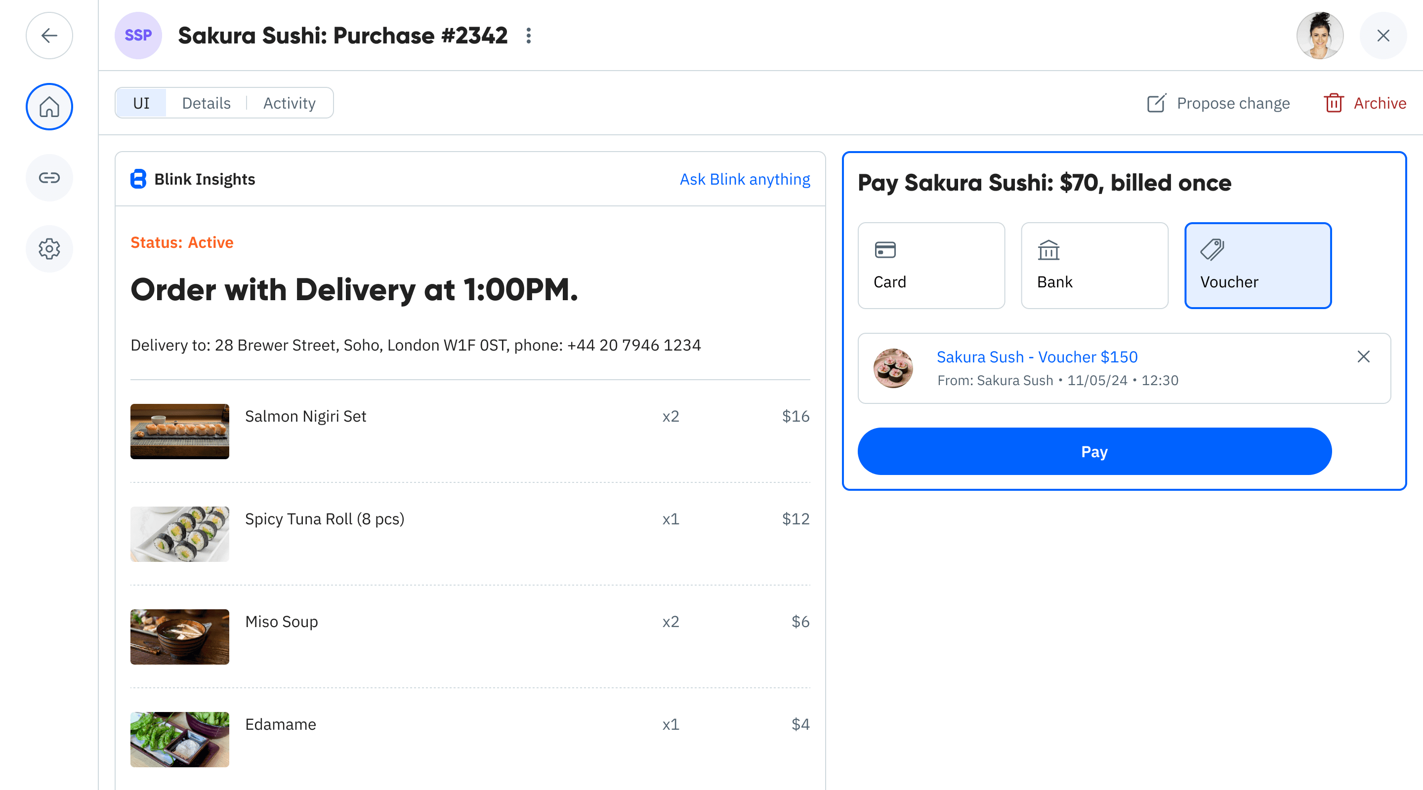Remove the Sakura Sush voucher with the X
The height and width of the screenshot is (790, 1423).
(x=1363, y=356)
